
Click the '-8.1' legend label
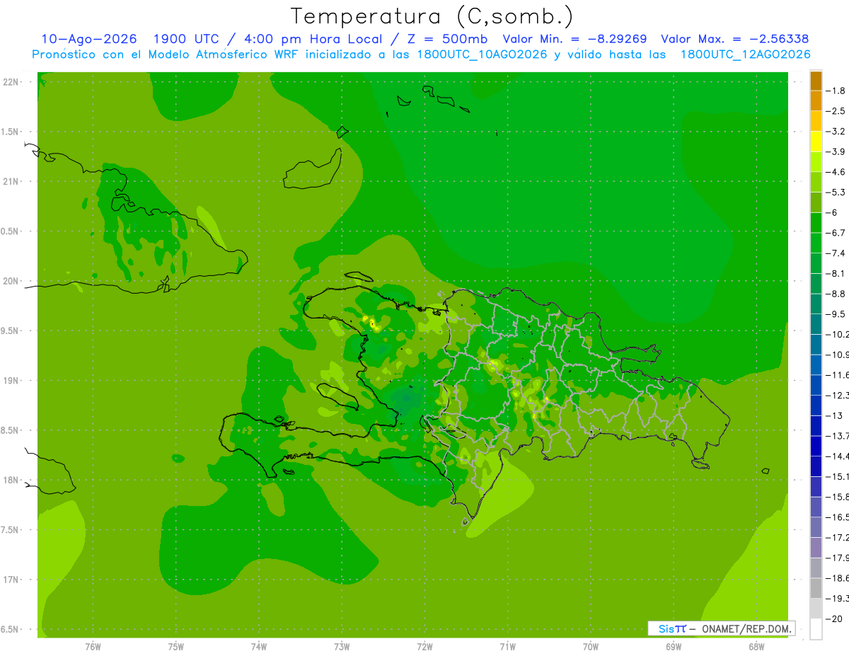836,274
